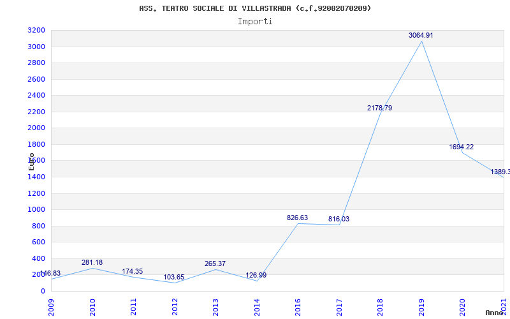
Task: Click the 265.37 value label
Action: (x=215, y=263)
